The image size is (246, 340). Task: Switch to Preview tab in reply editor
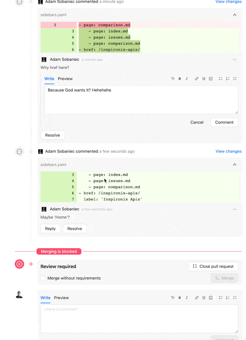[x=65, y=79]
